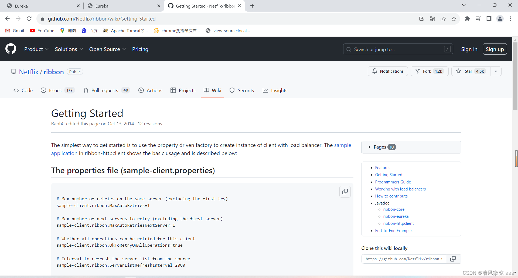The image size is (518, 278).
Task: Click the browser address bar URL
Action: (102, 19)
